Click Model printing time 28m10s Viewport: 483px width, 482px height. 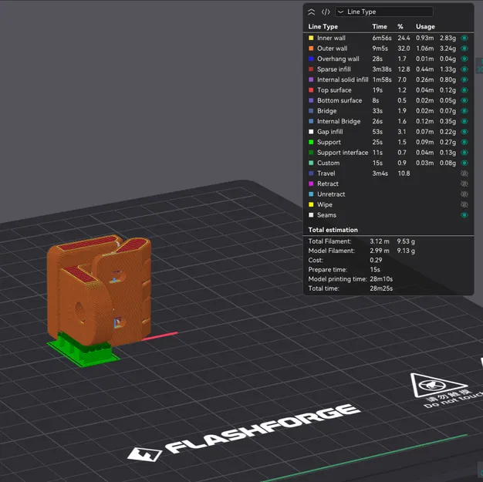click(x=381, y=279)
